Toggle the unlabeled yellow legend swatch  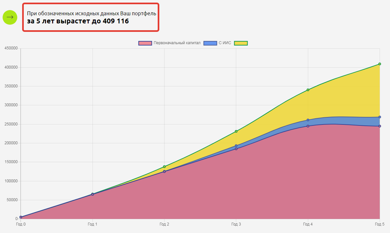pos(241,43)
